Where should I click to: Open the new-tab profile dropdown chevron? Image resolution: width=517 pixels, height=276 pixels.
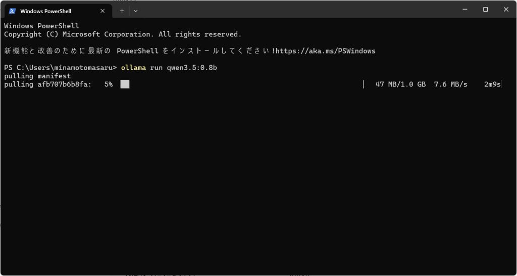click(135, 11)
